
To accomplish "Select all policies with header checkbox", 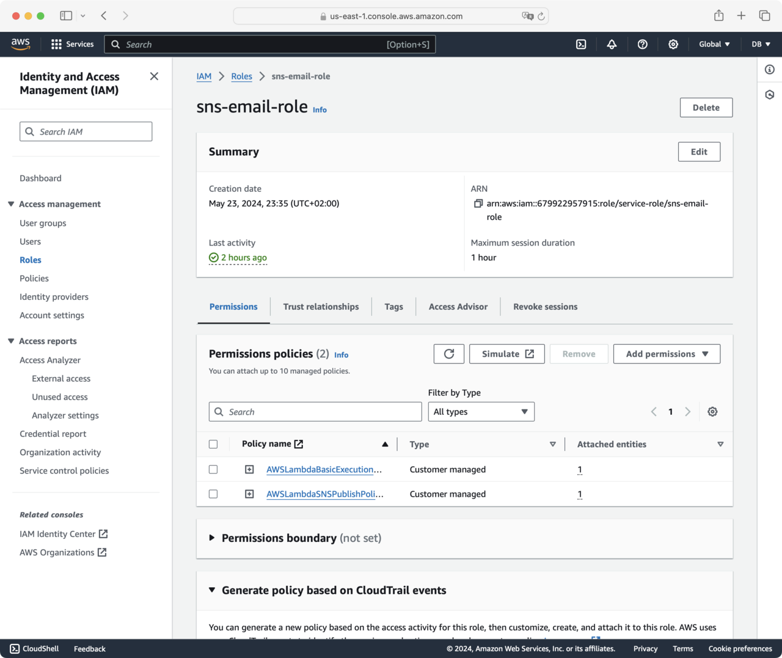I will pyautogui.click(x=213, y=444).
